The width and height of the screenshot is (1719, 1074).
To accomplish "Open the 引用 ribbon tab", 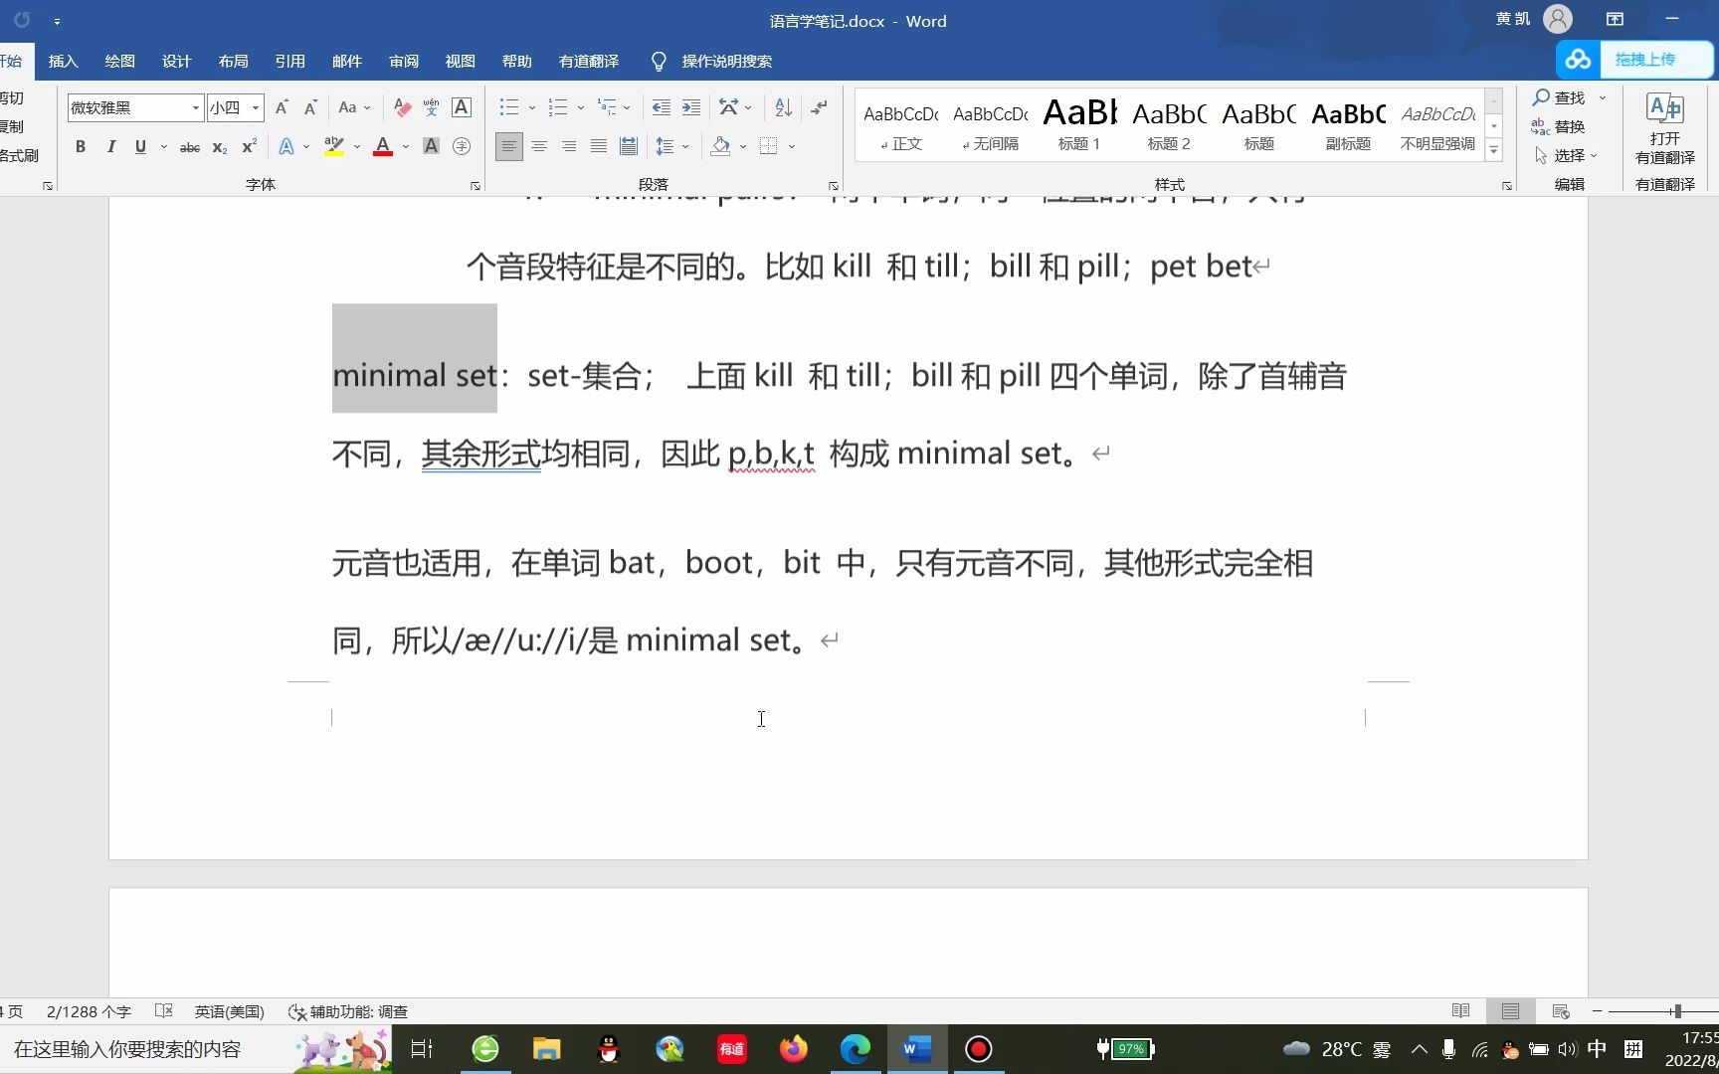I will (289, 61).
